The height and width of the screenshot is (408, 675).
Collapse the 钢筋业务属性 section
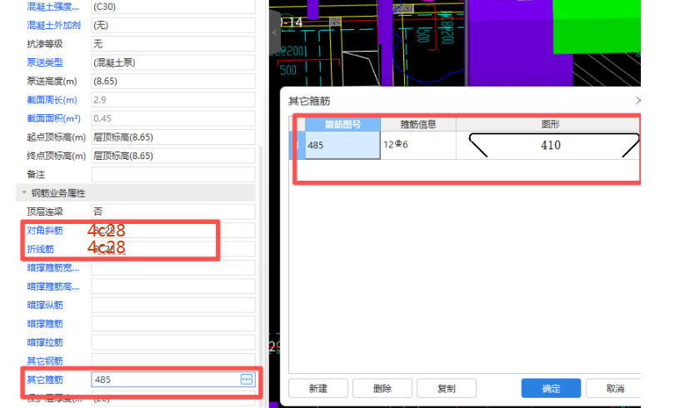coord(24,192)
